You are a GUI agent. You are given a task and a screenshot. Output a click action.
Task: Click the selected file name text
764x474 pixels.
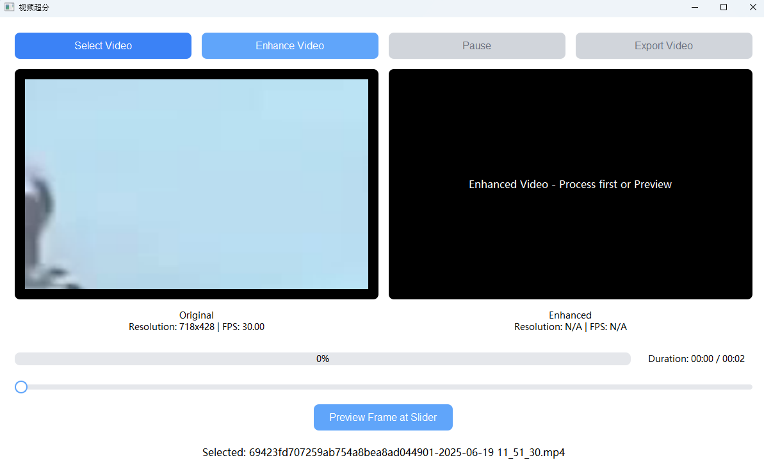[384, 452]
